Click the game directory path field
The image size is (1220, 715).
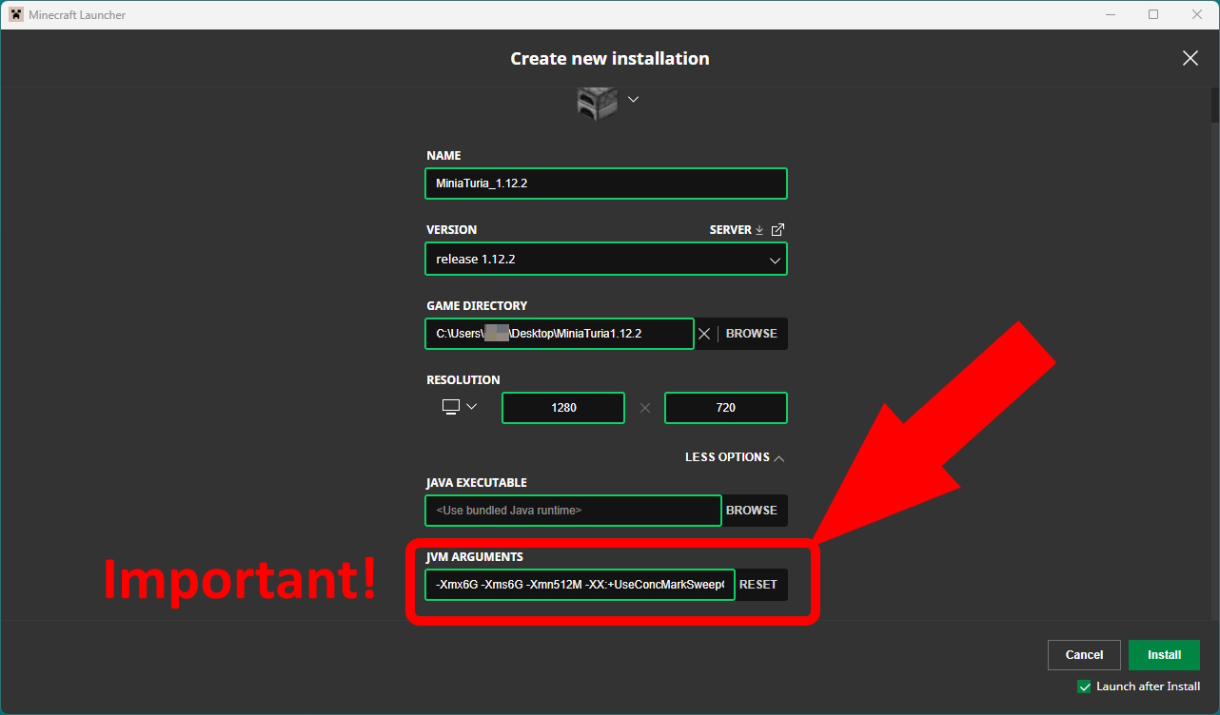(560, 334)
